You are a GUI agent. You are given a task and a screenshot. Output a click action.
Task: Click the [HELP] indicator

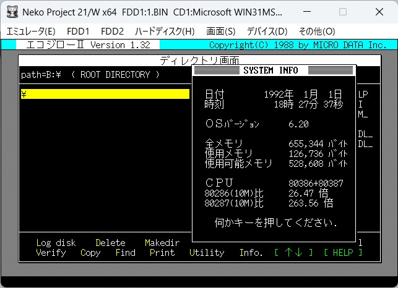click(342, 253)
